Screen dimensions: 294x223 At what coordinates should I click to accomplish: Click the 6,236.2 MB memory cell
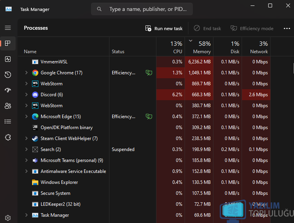[x=199, y=62]
